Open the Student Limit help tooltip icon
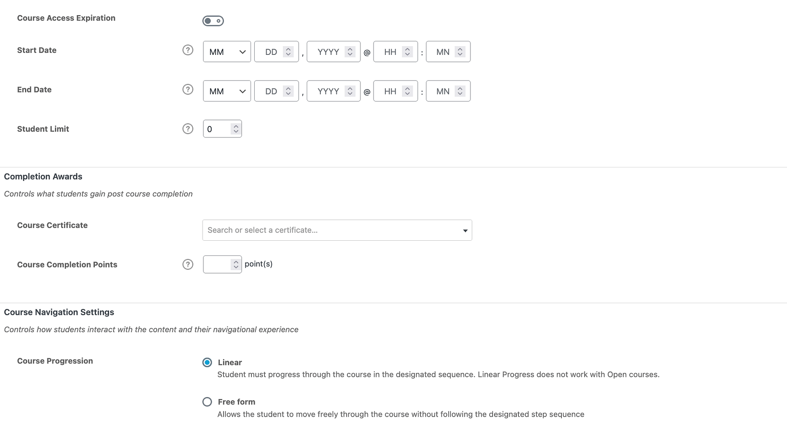Viewport: 787px width, 438px height. 187,129
